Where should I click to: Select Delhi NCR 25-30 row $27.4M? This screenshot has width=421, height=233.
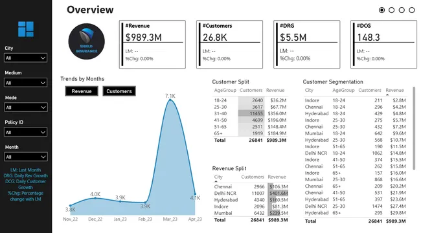[x=355, y=206]
